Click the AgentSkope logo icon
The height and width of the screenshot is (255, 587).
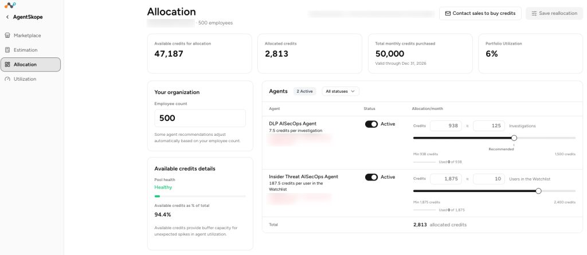coord(10,5)
